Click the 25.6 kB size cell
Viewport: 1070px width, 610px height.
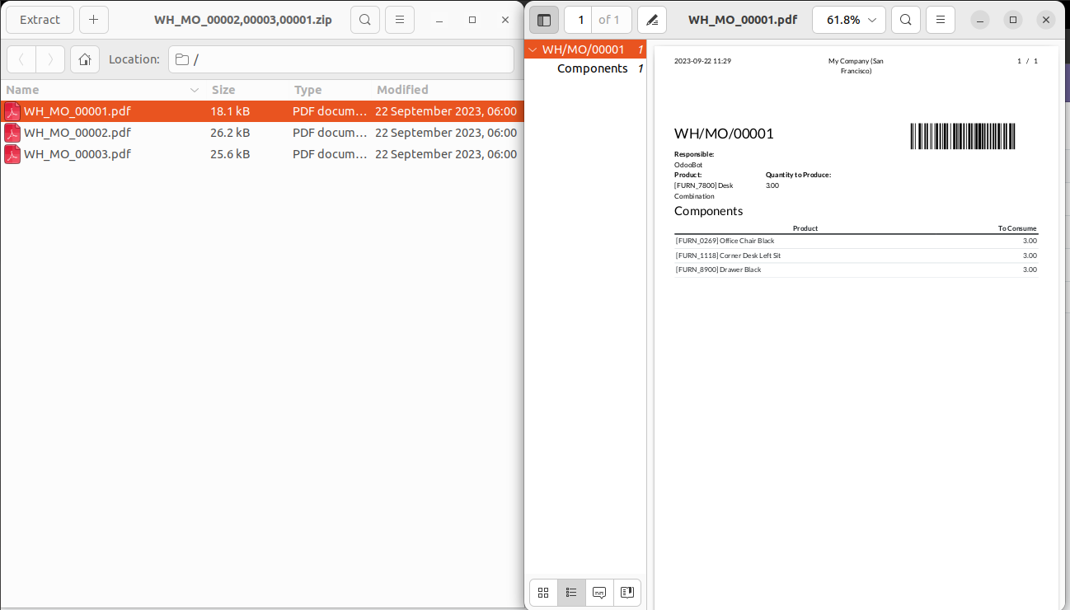[x=230, y=154]
